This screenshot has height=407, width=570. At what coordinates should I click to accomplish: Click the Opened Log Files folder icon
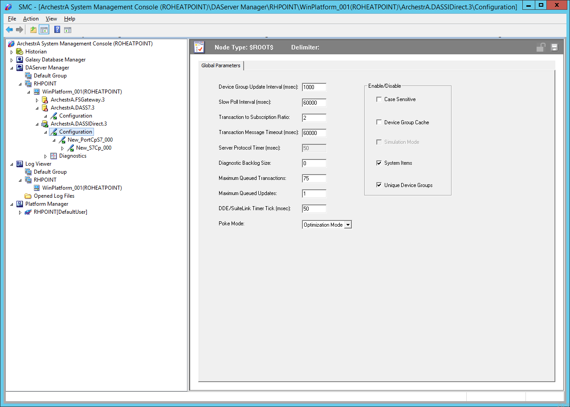tap(28, 196)
